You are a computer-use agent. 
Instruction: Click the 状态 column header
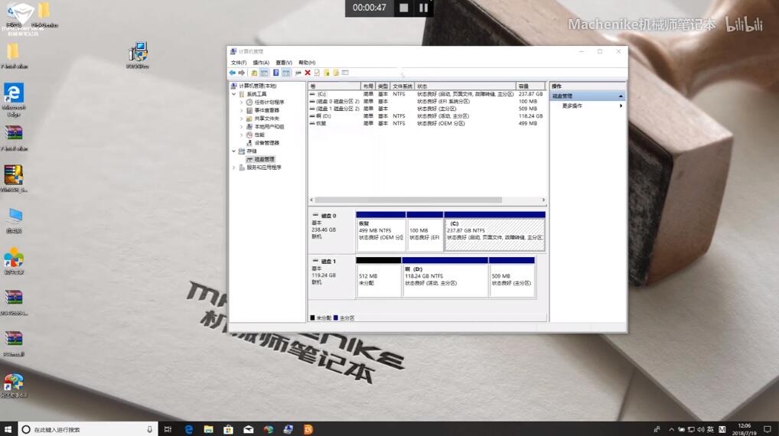pos(465,86)
